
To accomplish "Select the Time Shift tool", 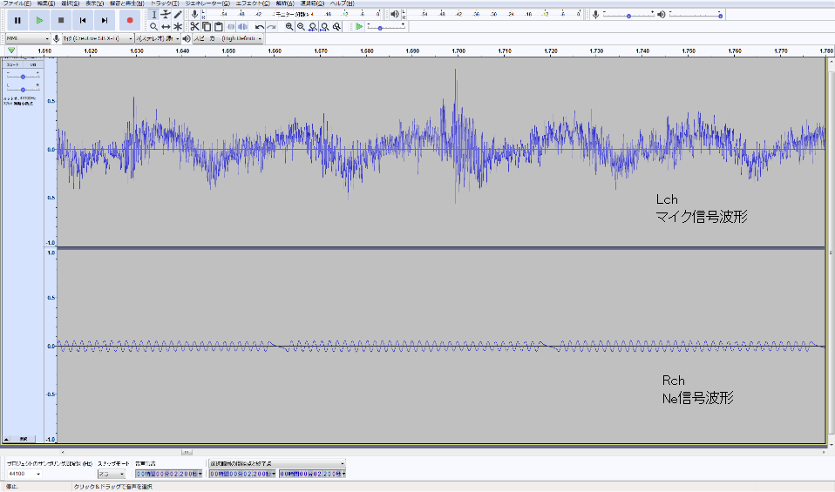I will [166, 27].
